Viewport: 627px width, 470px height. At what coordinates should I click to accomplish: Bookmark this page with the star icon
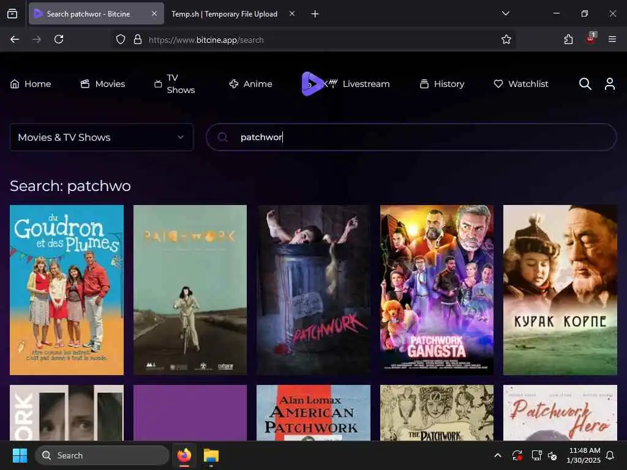point(506,39)
